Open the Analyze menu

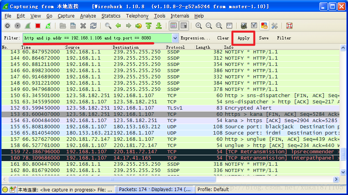[x=88, y=16]
